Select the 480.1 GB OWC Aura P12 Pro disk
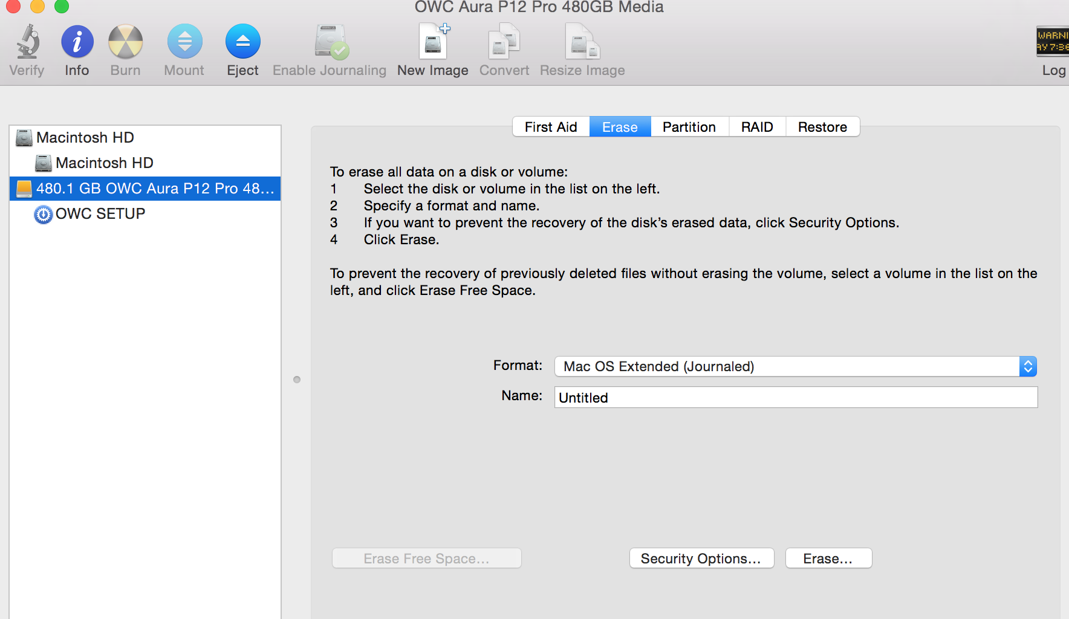 coord(145,189)
